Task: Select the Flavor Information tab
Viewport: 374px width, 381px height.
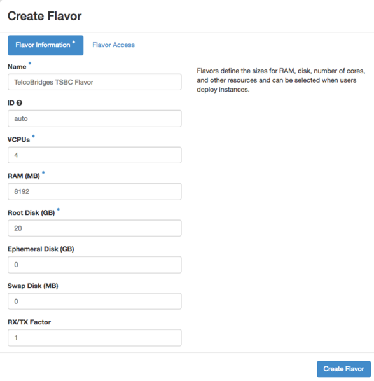Action: [45, 45]
